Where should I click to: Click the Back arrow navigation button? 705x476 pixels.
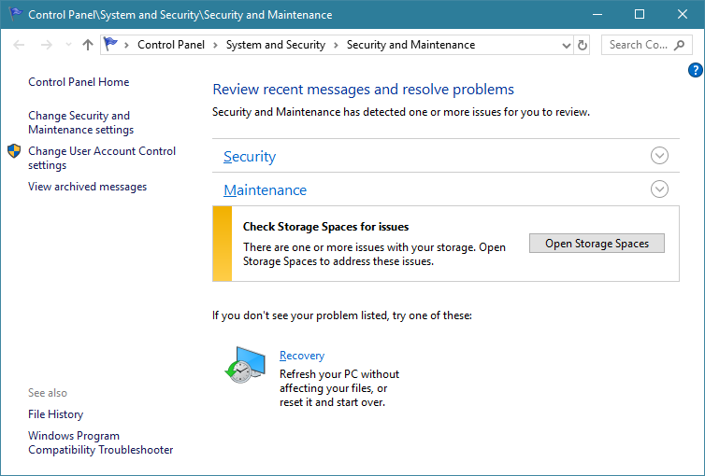[20, 45]
